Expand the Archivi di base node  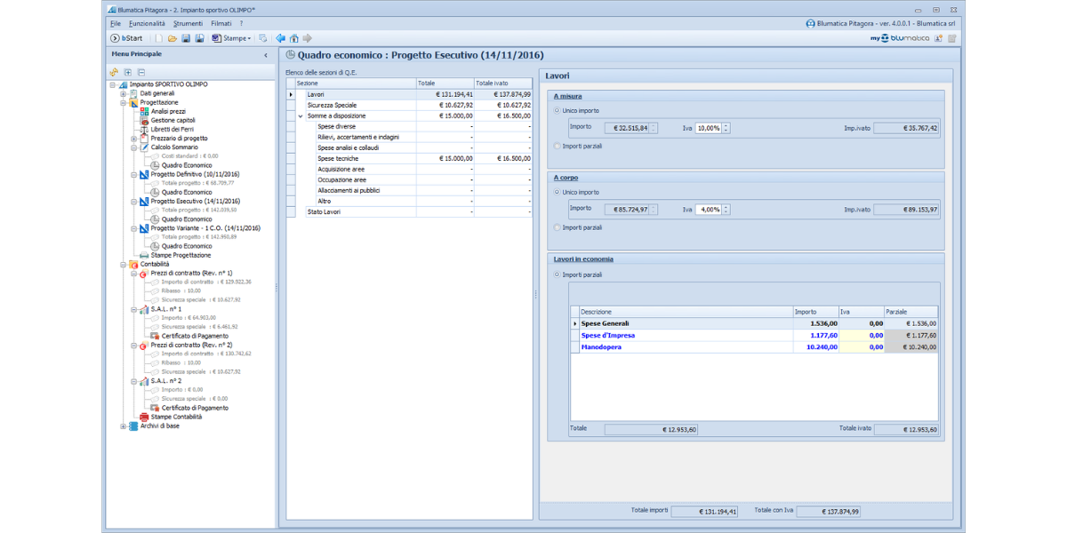(x=123, y=426)
